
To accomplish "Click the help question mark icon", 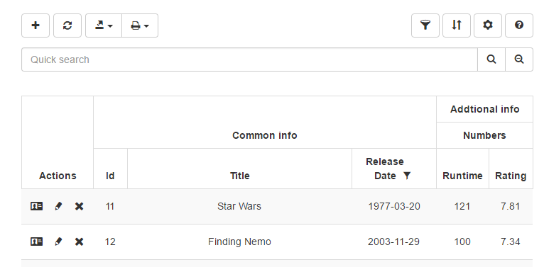I will [519, 25].
